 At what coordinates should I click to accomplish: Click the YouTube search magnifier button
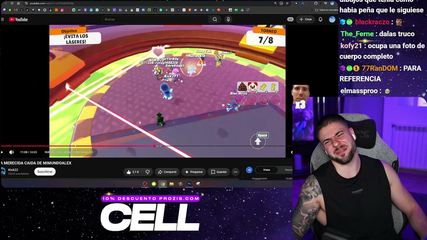(x=215, y=19)
